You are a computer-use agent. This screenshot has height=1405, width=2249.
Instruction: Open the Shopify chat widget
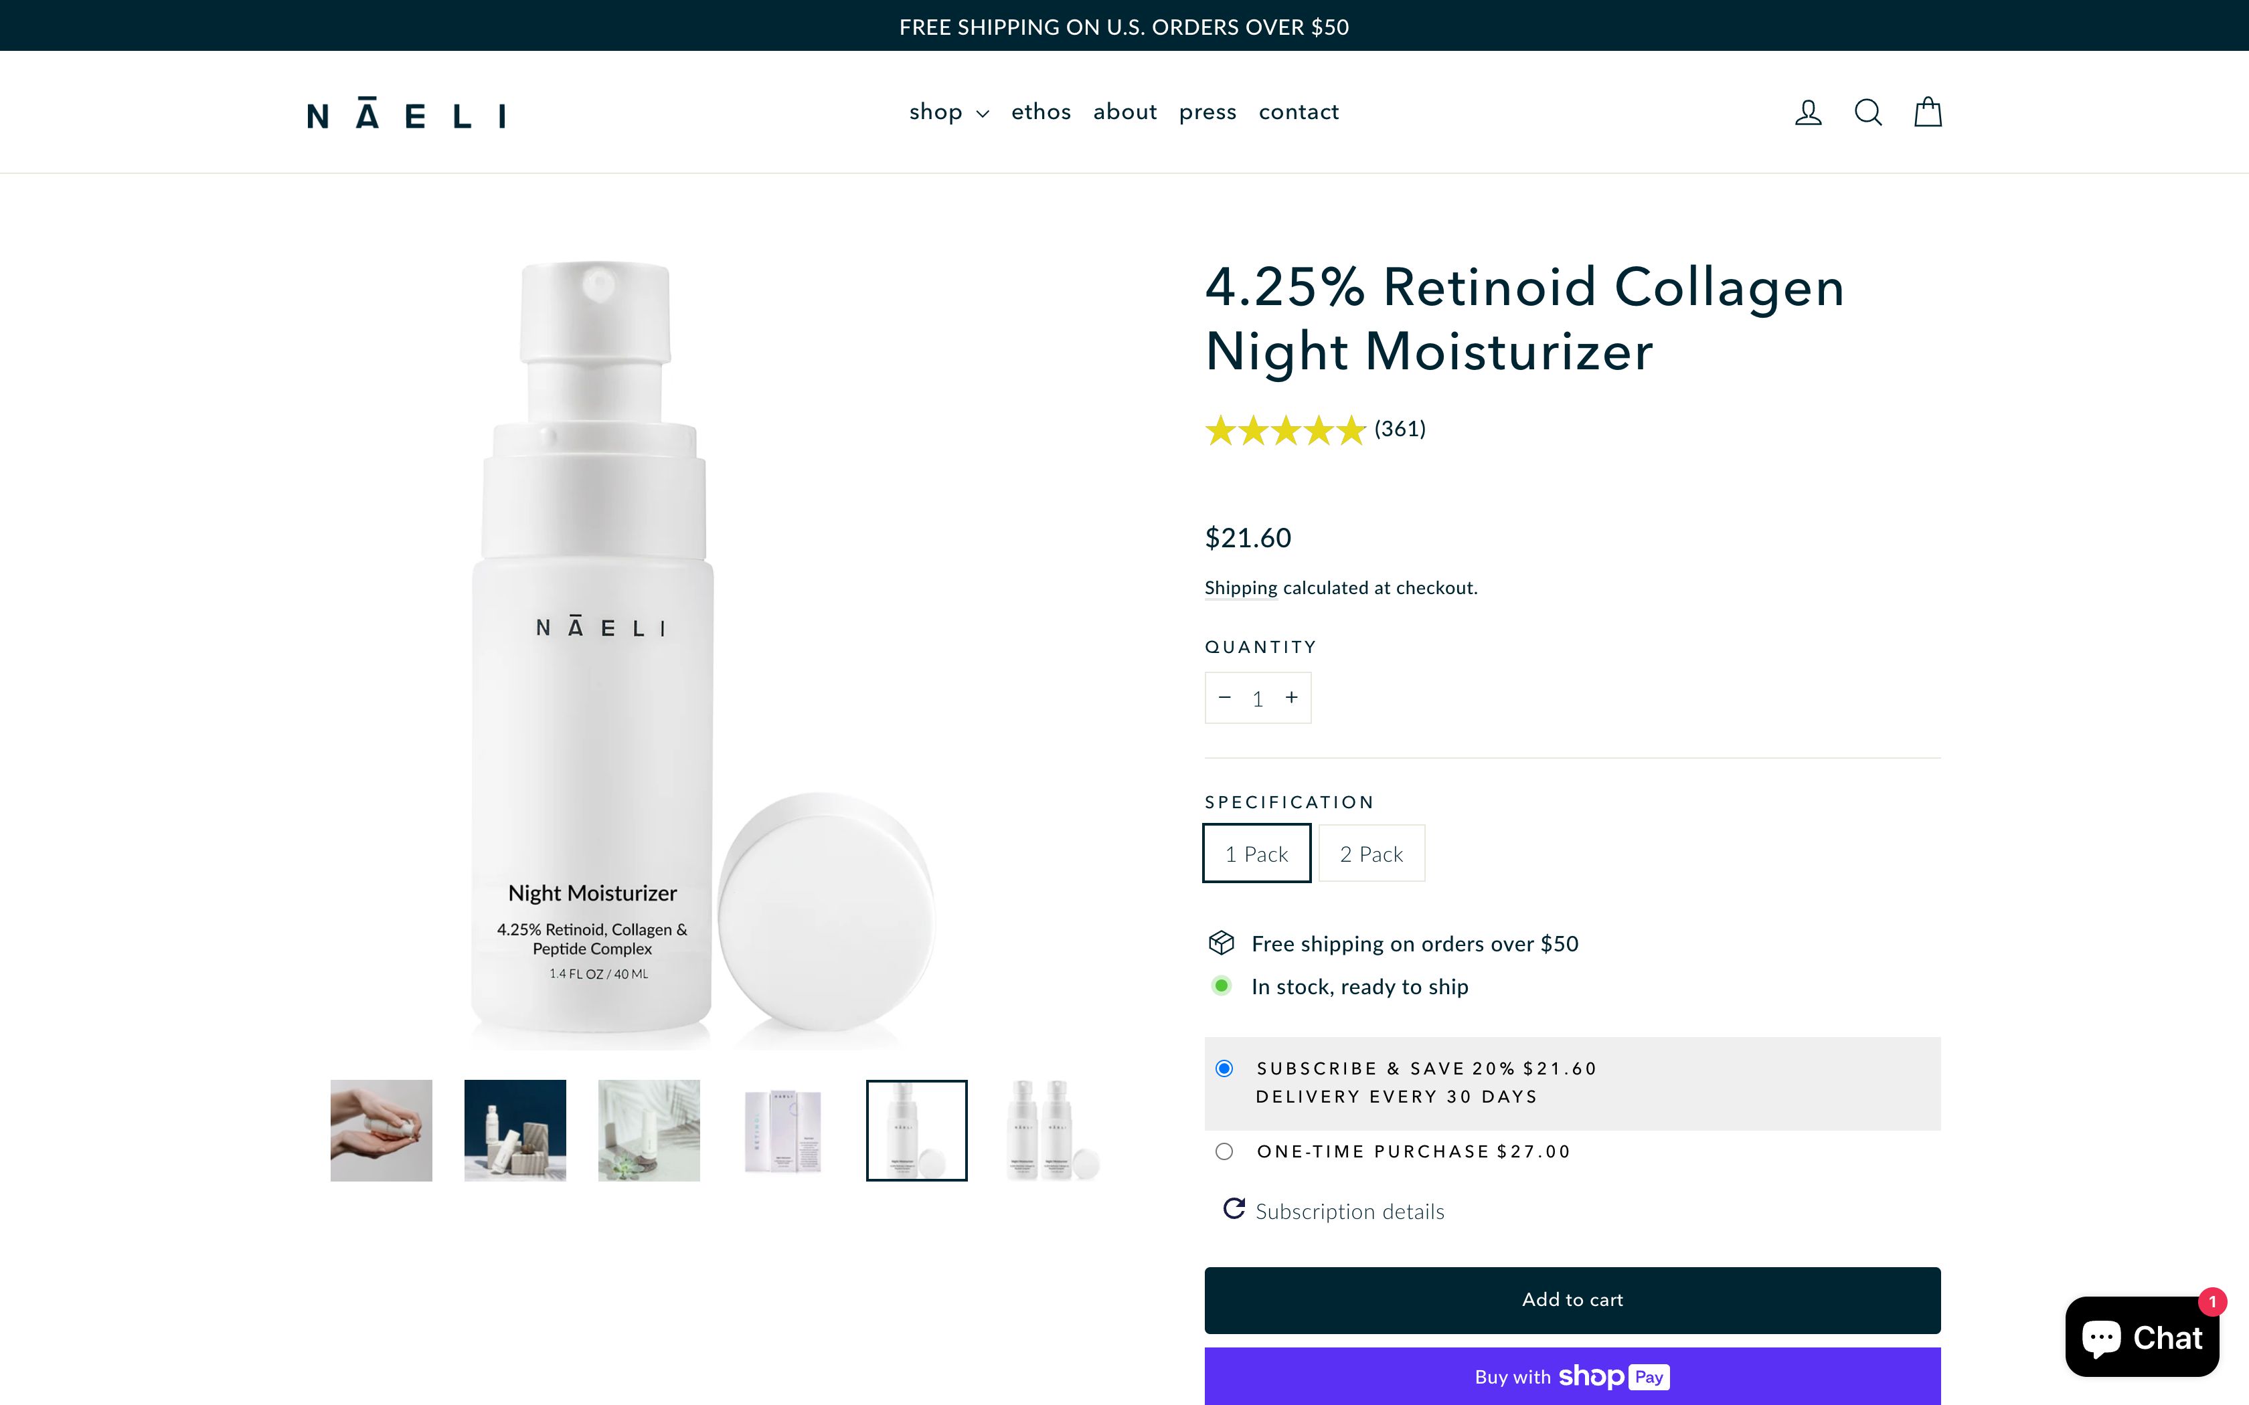(2143, 1336)
